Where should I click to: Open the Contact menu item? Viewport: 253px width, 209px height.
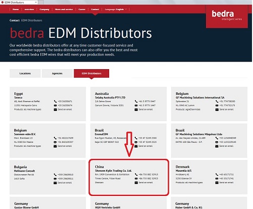tap(95, 9)
